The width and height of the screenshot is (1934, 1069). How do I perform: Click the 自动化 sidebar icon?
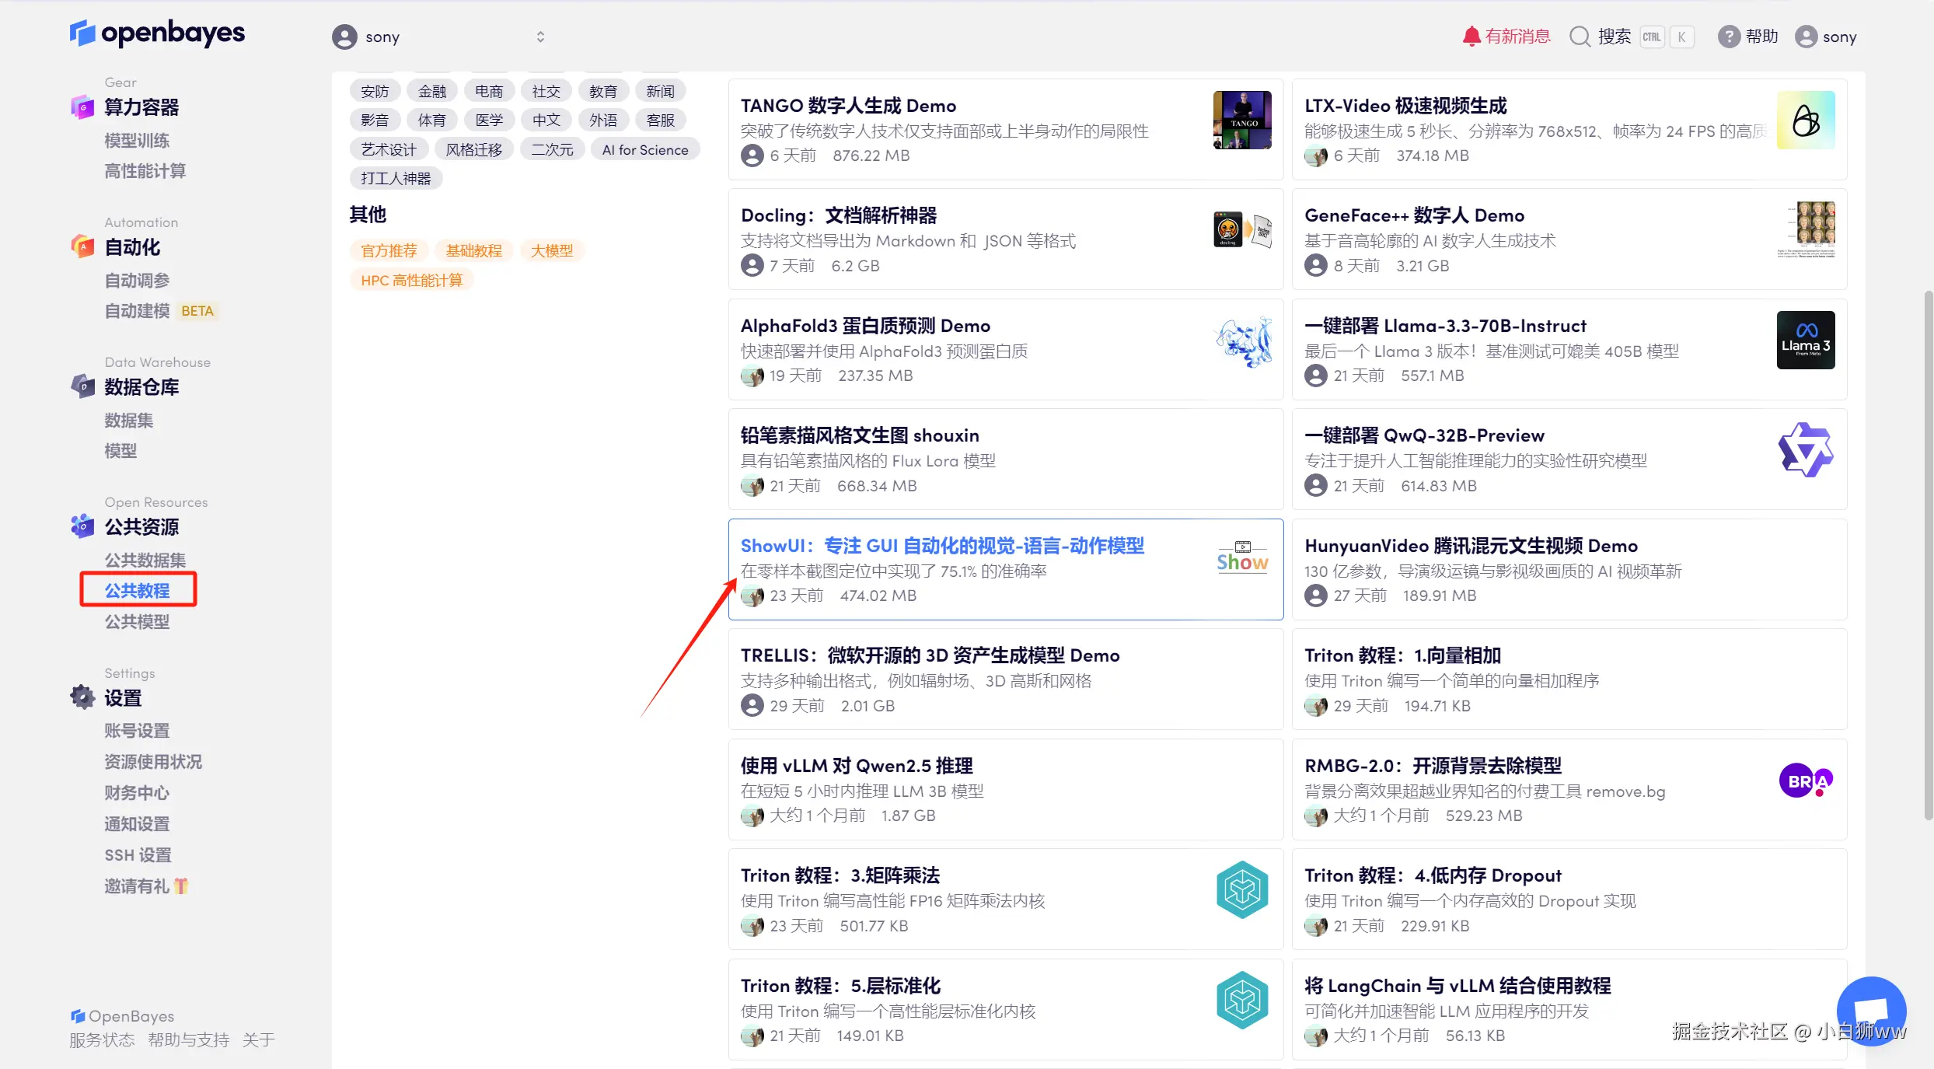(x=82, y=246)
